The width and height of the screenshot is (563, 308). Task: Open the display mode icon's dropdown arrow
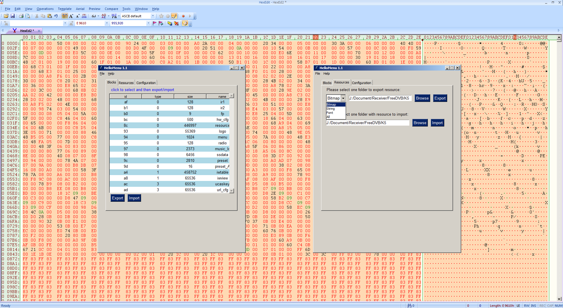click(98, 16)
